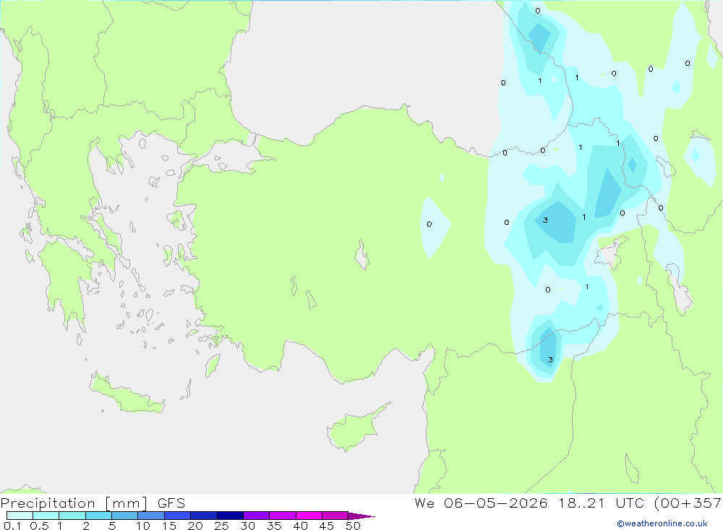This screenshot has height=530, width=723.
Task: Click the '0.1' legend scale label
Action: pos(12,526)
